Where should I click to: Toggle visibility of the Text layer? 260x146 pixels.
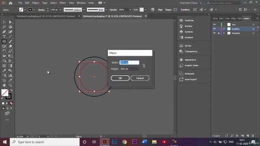point(214,24)
